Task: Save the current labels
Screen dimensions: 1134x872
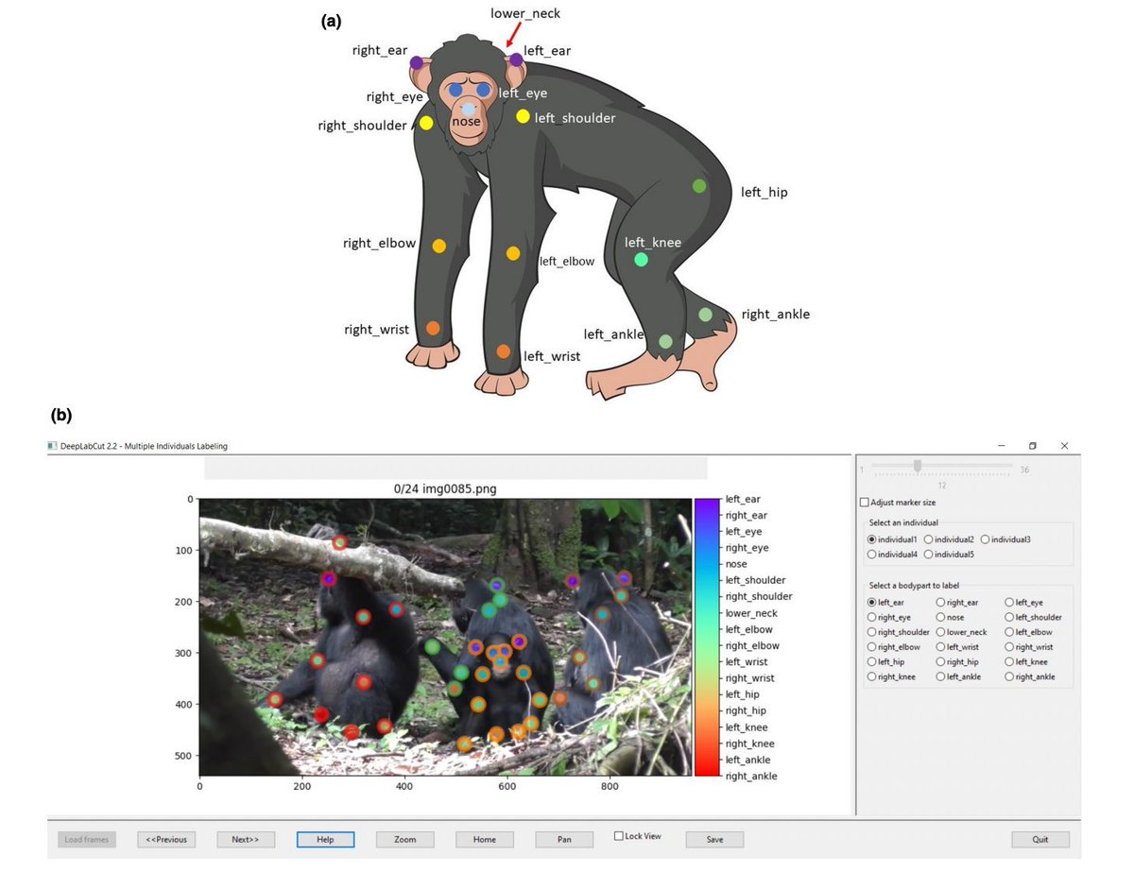Action: coord(714,839)
